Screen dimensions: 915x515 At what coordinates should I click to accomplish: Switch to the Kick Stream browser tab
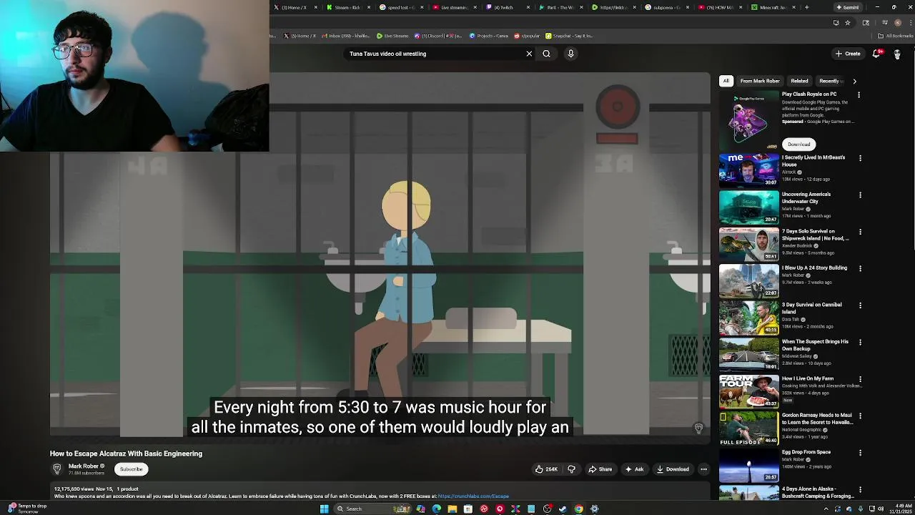click(x=347, y=7)
